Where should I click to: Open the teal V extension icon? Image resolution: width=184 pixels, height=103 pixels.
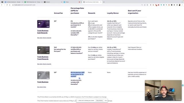coord(161,5)
